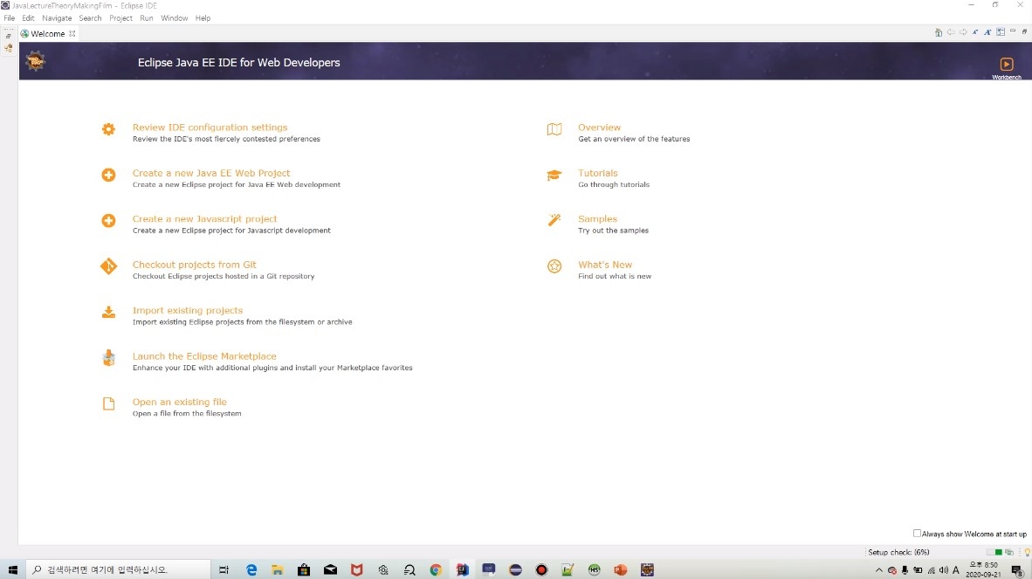The height and width of the screenshot is (579, 1032).
Task: Click plus icon for new Javascript project
Action: [x=108, y=220]
